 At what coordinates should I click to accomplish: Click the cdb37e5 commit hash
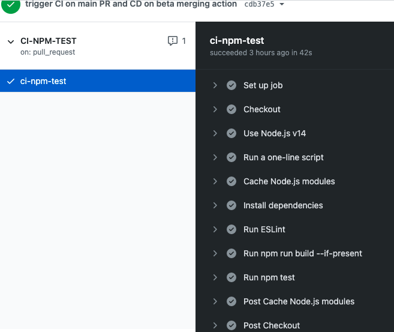259,4
